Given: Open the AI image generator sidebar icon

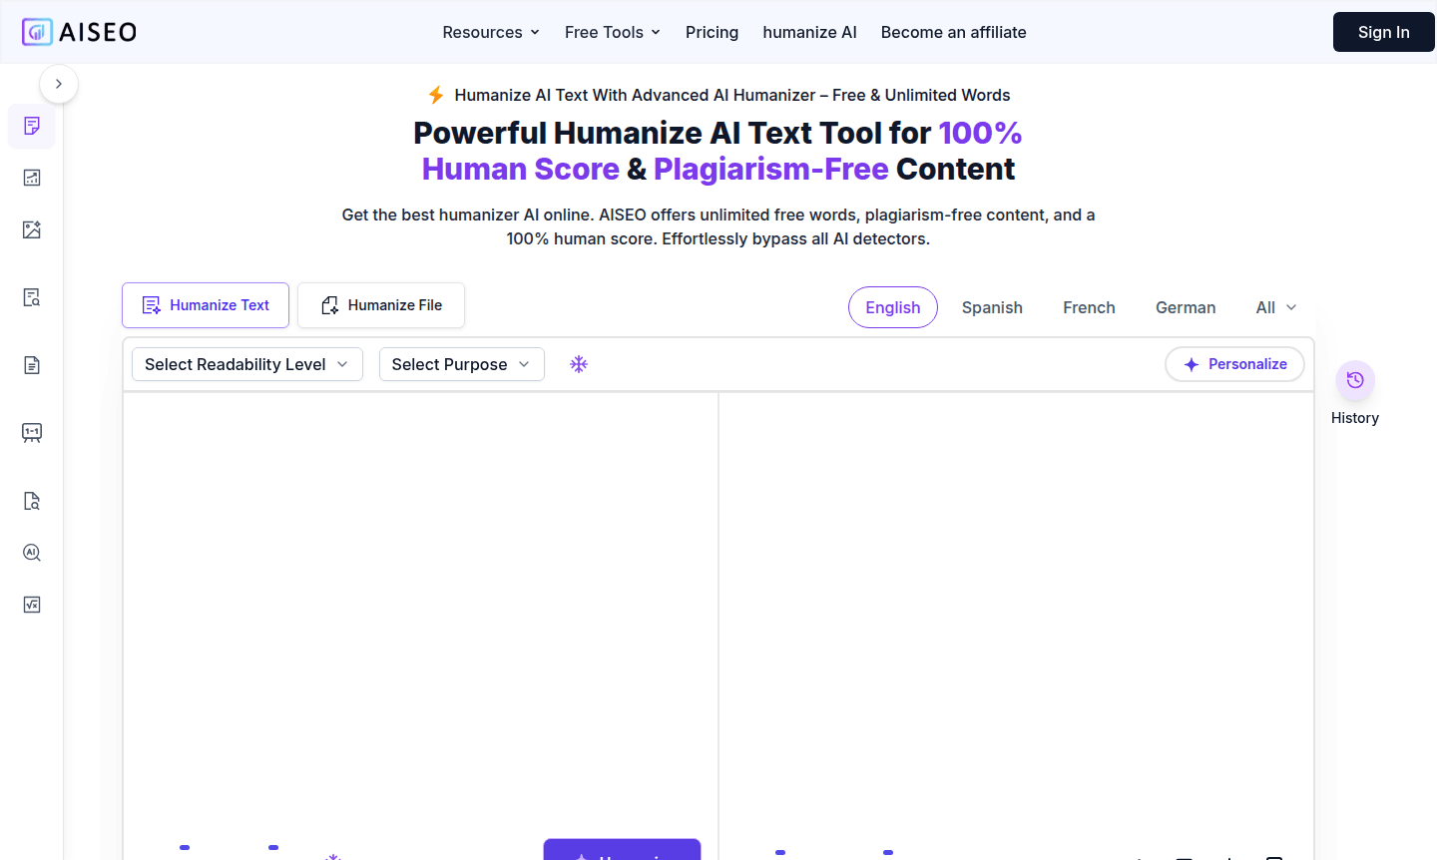Looking at the screenshot, I should point(32,229).
